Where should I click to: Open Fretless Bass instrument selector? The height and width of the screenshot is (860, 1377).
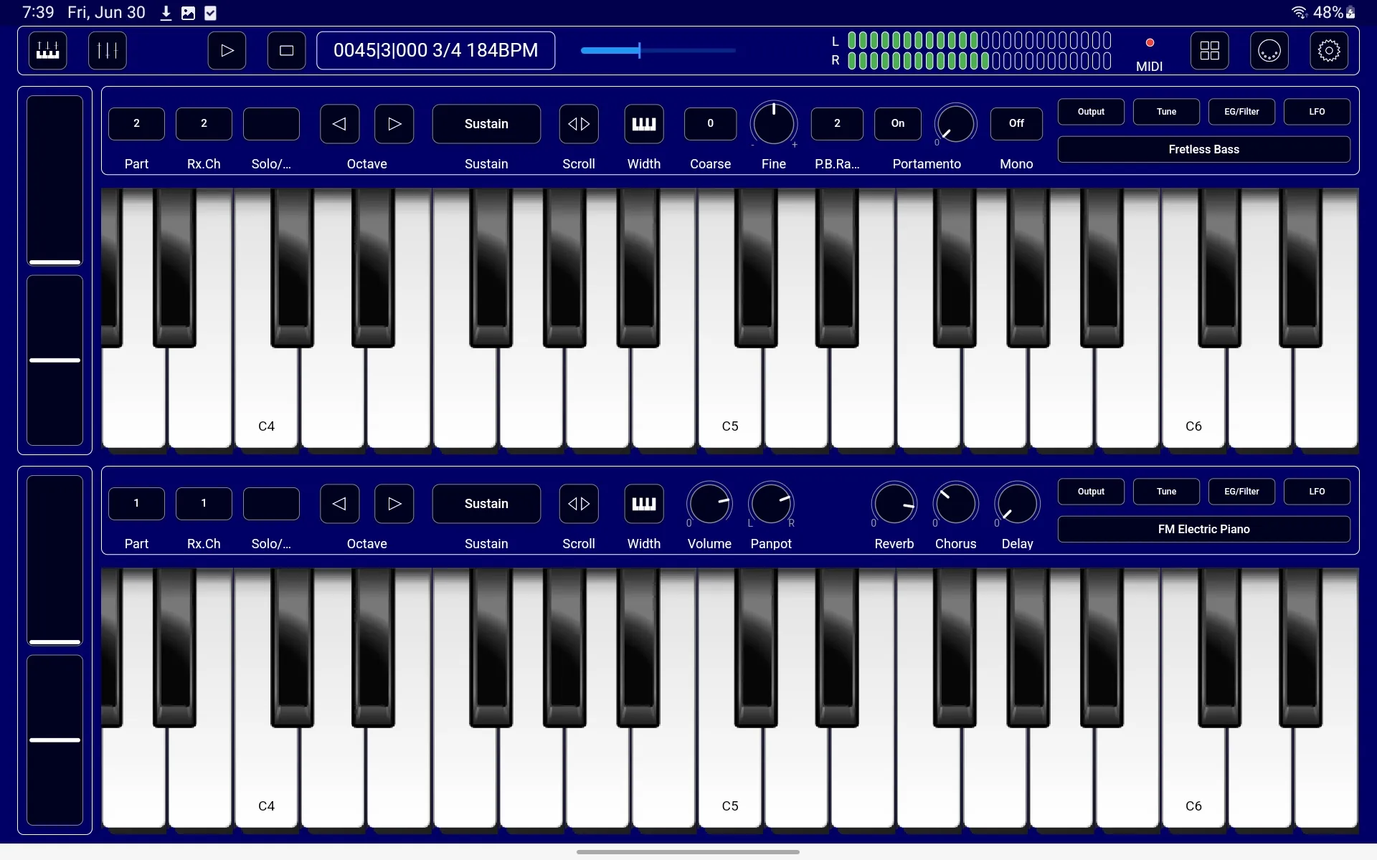(1204, 149)
